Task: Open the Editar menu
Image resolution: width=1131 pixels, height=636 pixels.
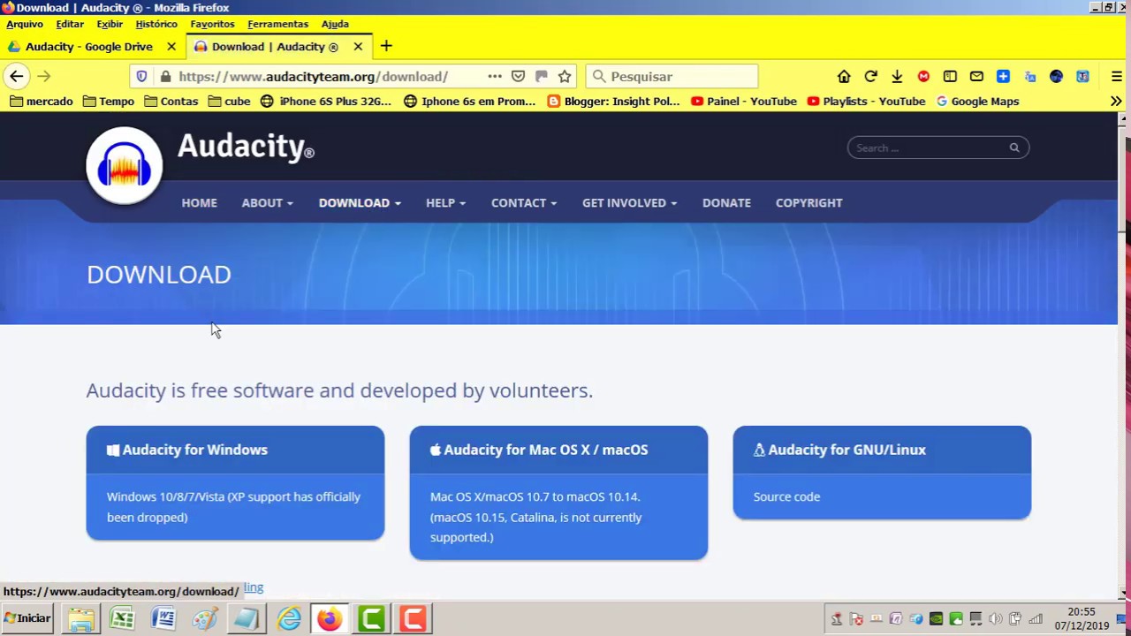Action: (70, 24)
